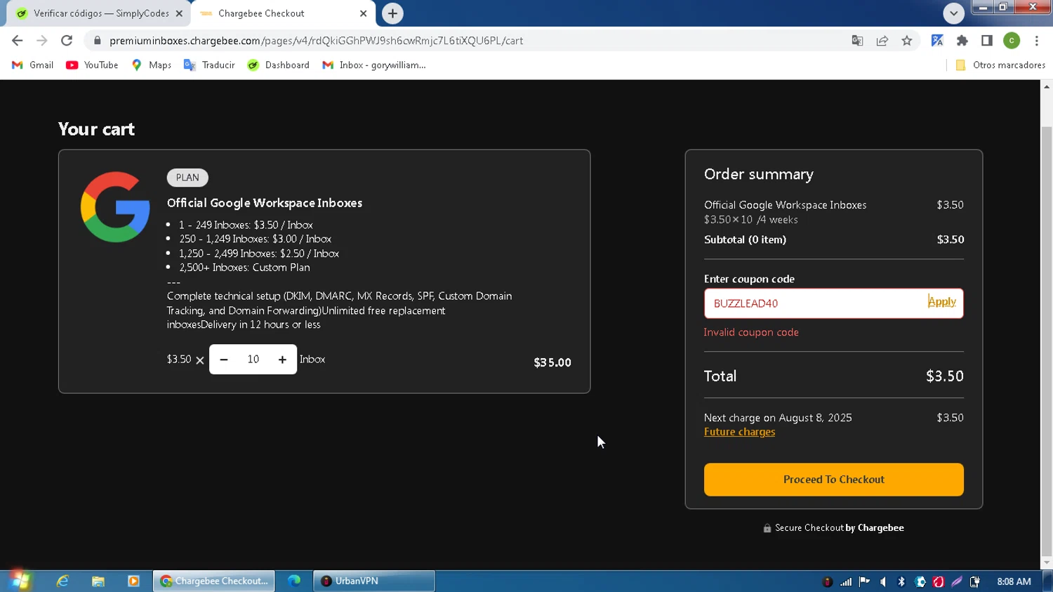
Task: Open Chrome three-dot menu
Action: [1037, 41]
